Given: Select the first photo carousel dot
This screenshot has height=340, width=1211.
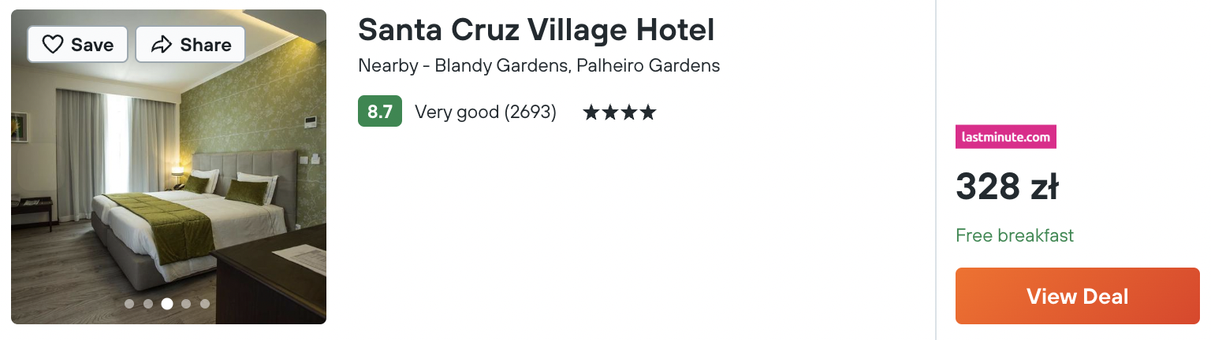Looking at the screenshot, I should coord(129,304).
